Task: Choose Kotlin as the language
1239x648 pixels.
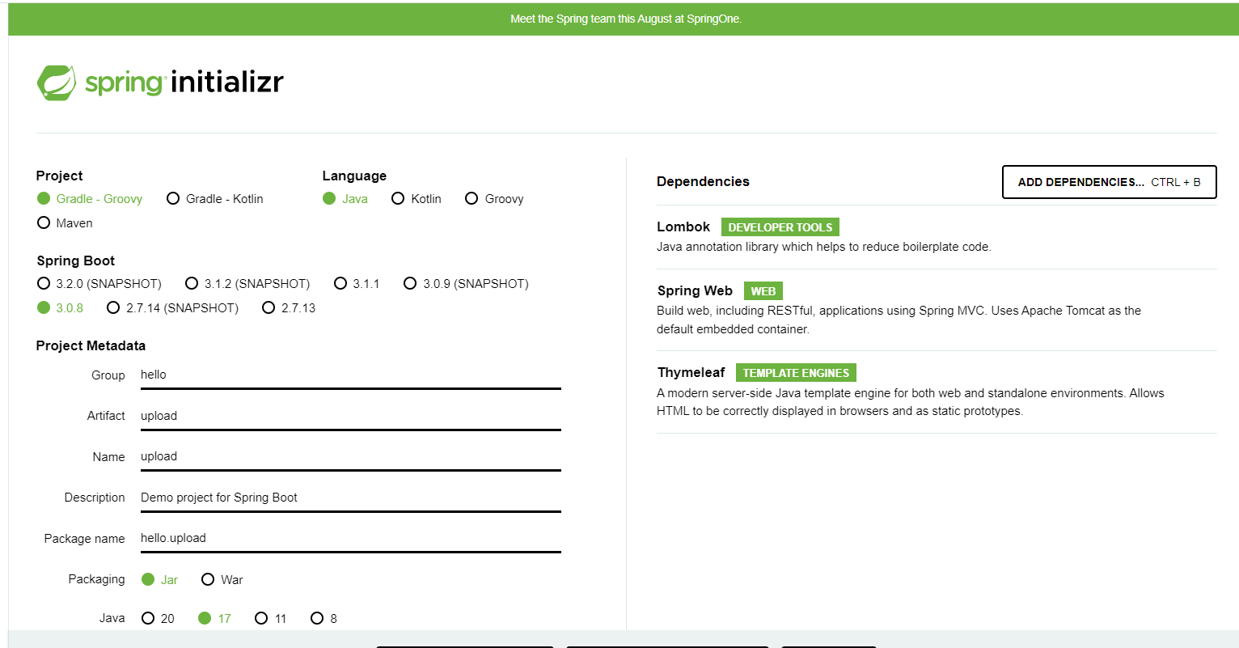Action: coord(417,199)
